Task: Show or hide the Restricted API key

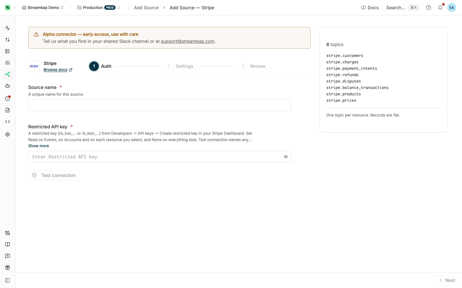Action: [x=286, y=157]
